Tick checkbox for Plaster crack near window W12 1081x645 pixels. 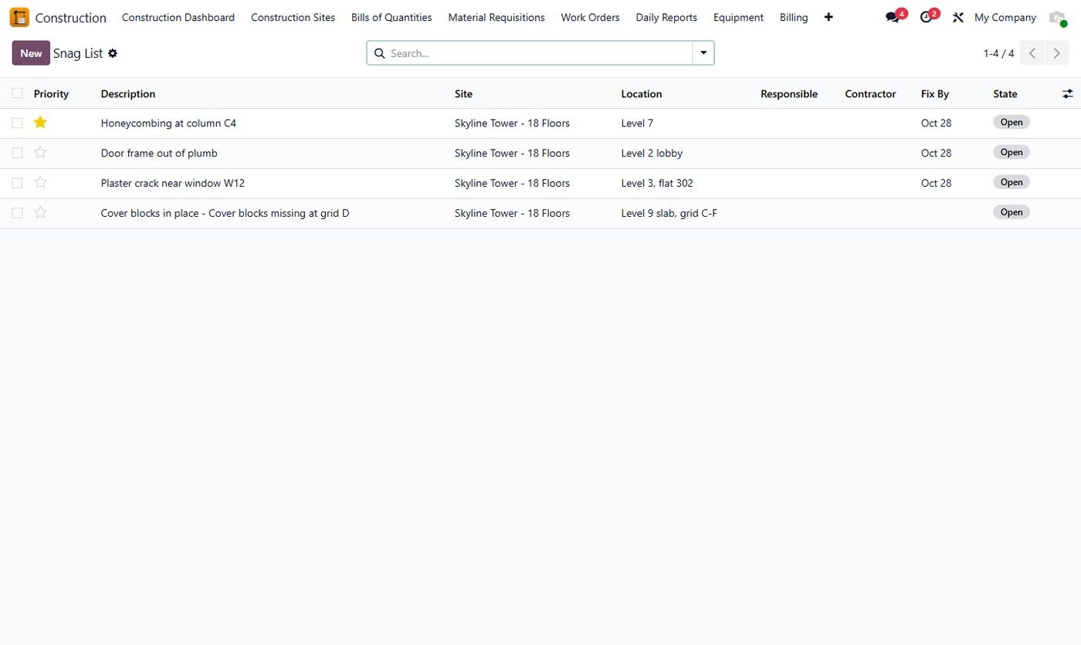tap(17, 183)
